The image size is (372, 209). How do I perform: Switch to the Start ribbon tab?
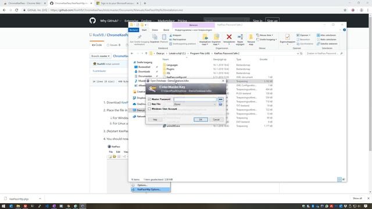[144, 30]
